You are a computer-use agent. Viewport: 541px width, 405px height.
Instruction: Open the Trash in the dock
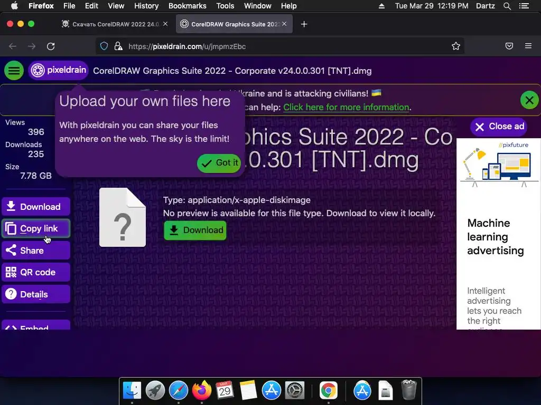409,390
